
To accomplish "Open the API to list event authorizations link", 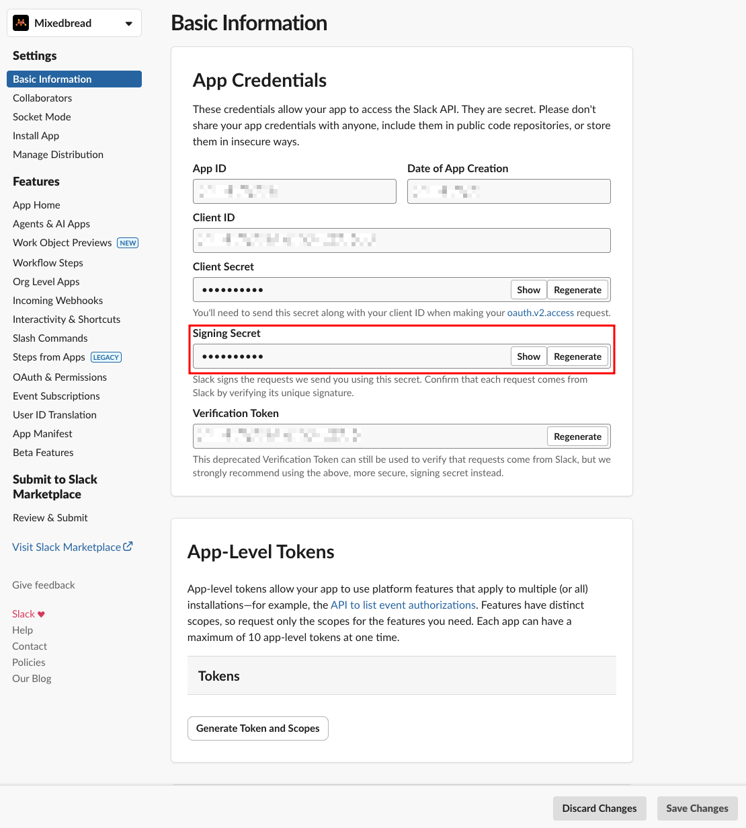I will [403, 605].
